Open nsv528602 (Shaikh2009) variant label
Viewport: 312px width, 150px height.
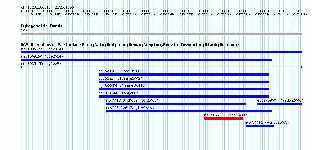pos(121,71)
